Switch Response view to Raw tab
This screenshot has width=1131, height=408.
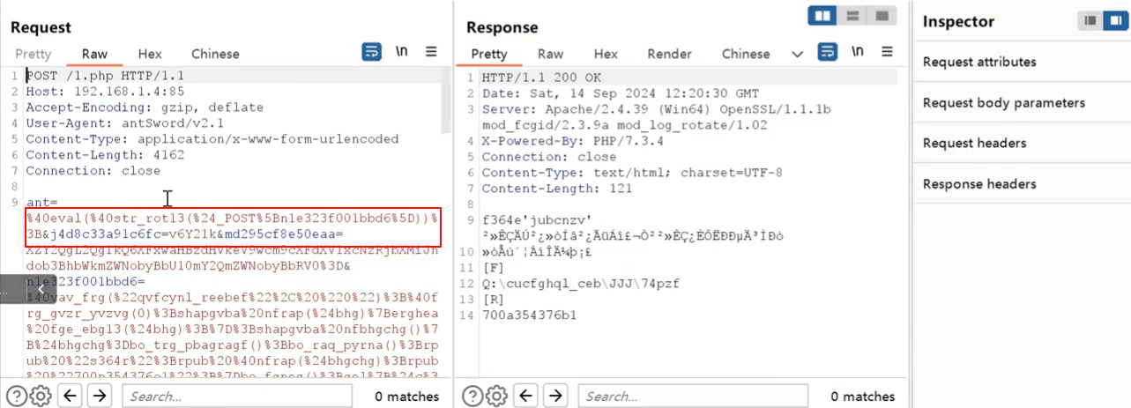pos(550,54)
